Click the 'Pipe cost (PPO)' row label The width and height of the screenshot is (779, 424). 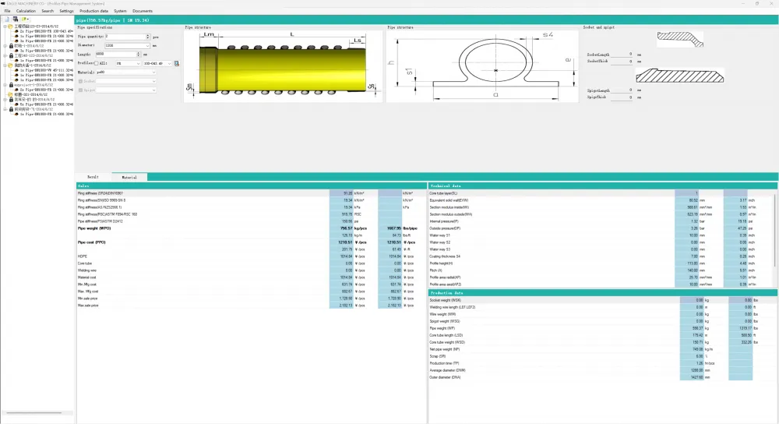tap(92, 242)
